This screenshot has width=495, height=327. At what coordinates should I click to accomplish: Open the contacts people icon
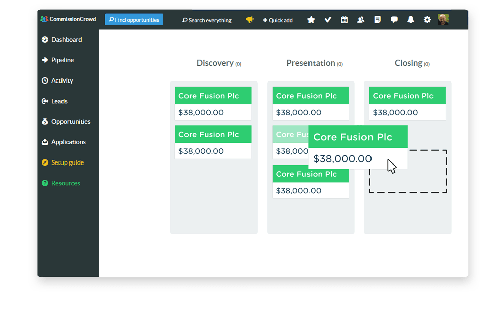click(361, 20)
